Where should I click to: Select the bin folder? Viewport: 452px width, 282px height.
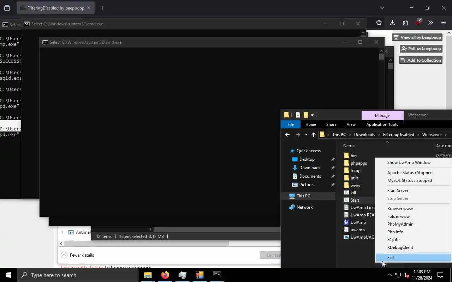353,156
